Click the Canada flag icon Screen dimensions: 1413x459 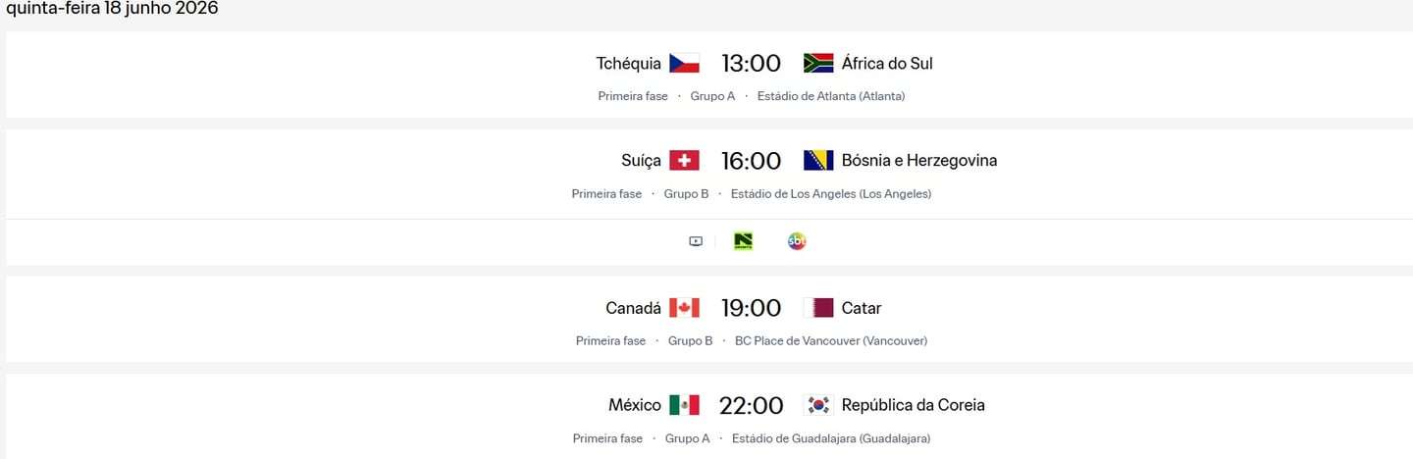(x=684, y=308)
